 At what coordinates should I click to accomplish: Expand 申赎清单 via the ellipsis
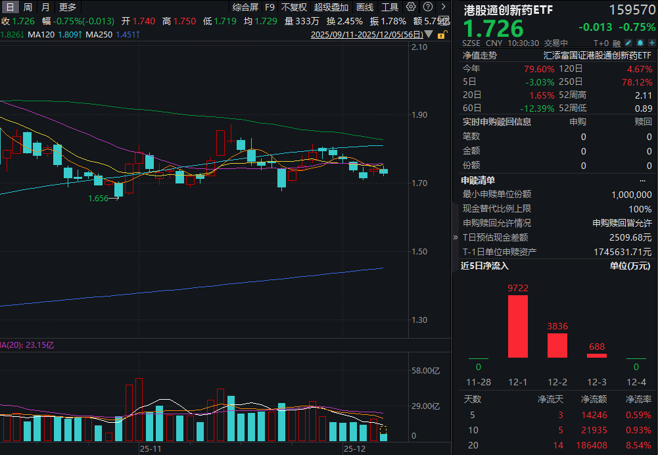[642, 180]
